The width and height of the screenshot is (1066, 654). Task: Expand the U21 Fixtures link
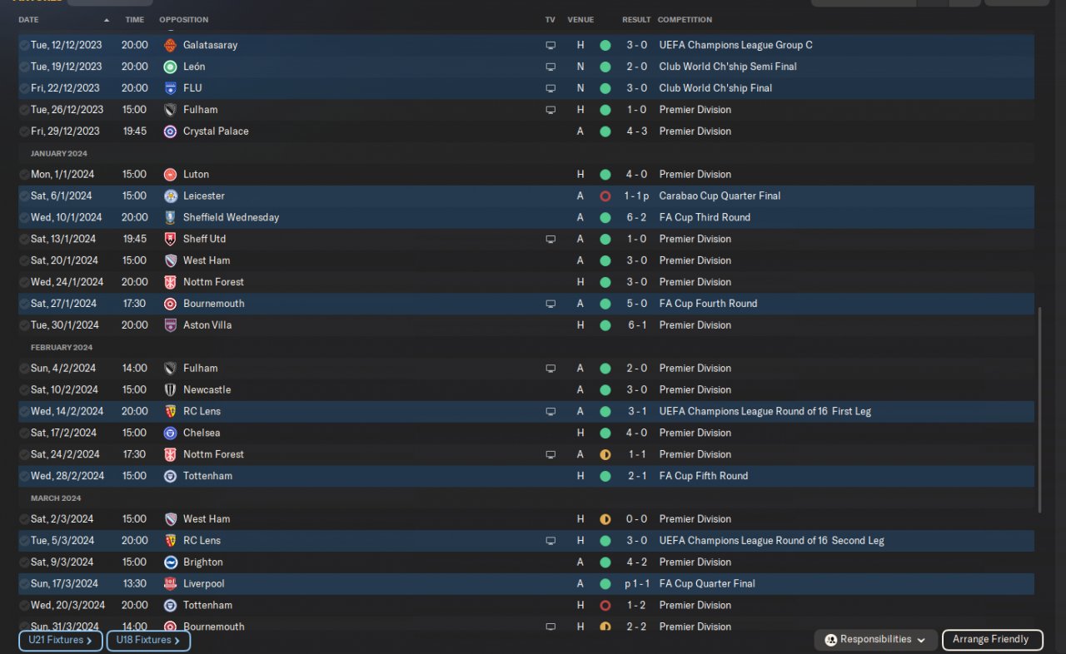60,641
